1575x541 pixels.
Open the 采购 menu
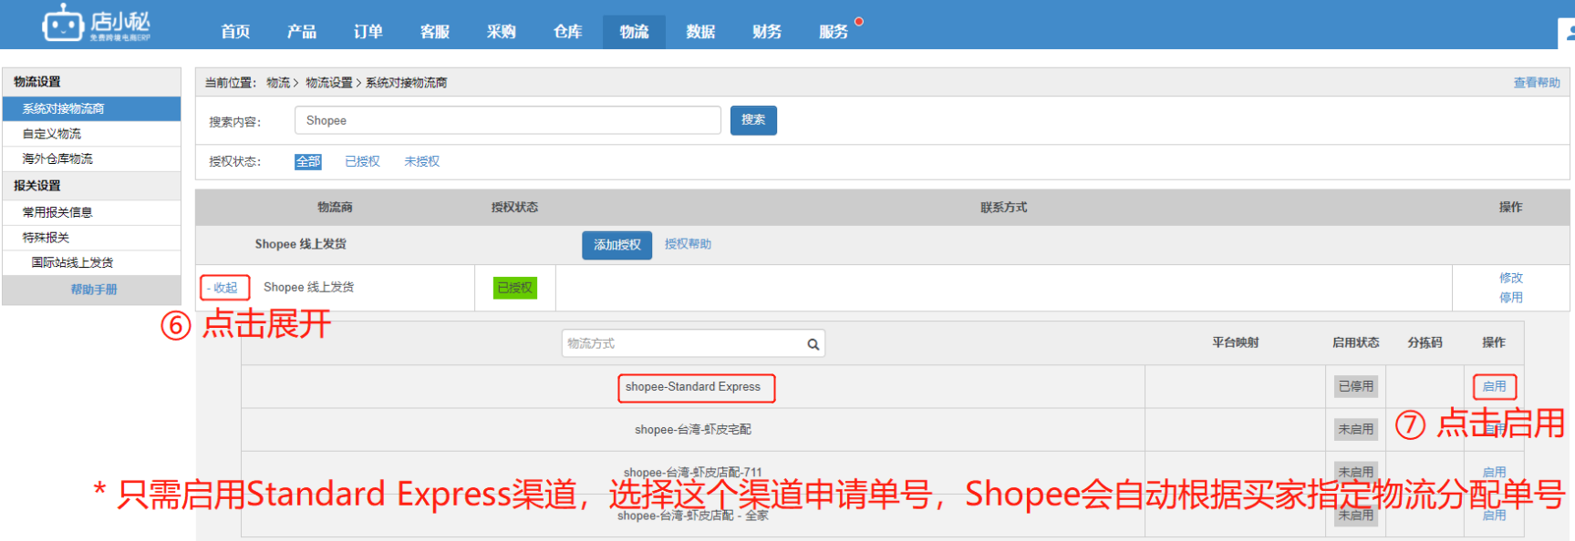502,32
